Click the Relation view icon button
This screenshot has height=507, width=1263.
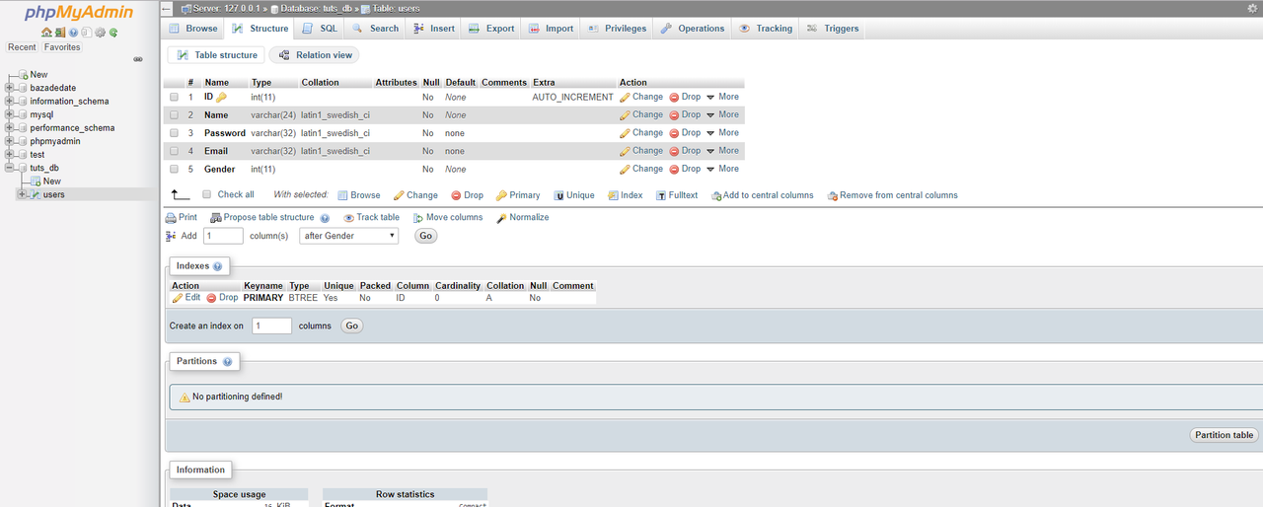coord(316,55)
